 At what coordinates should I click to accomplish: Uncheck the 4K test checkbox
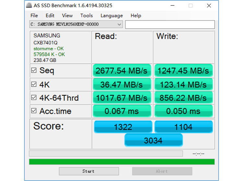tap(34, 84)
